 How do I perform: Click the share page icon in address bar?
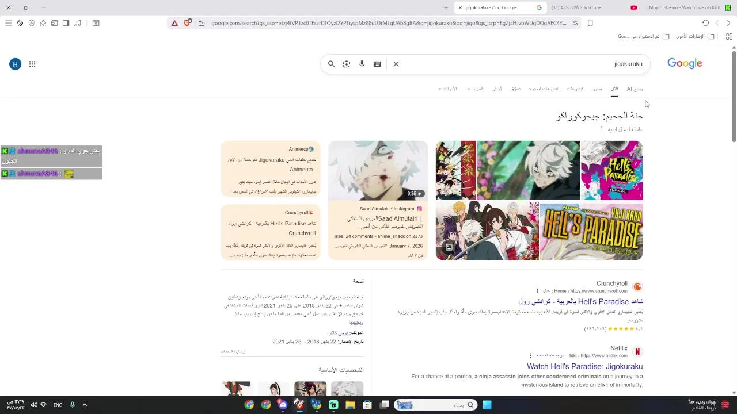point(202,23)
